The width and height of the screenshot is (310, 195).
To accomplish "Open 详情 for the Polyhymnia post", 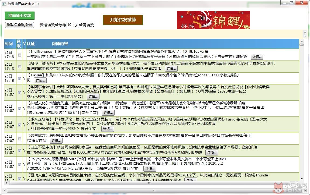I will click(x=150, y=169).
